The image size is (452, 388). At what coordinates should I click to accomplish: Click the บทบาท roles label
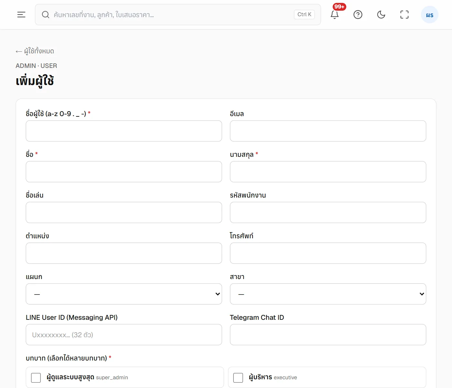(69, 358)
